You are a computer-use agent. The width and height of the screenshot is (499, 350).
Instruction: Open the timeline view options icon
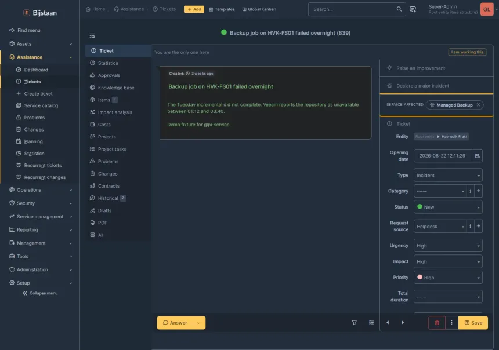click(x=371, y=323)
